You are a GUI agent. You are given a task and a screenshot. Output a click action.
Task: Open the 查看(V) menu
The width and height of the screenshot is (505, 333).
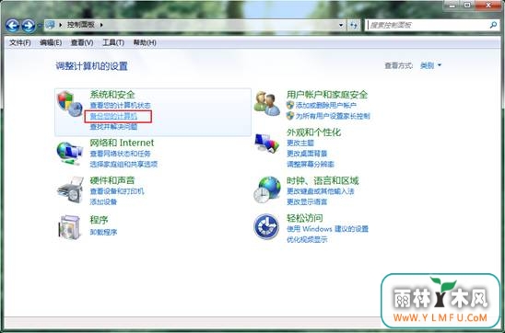click(82, 42)
